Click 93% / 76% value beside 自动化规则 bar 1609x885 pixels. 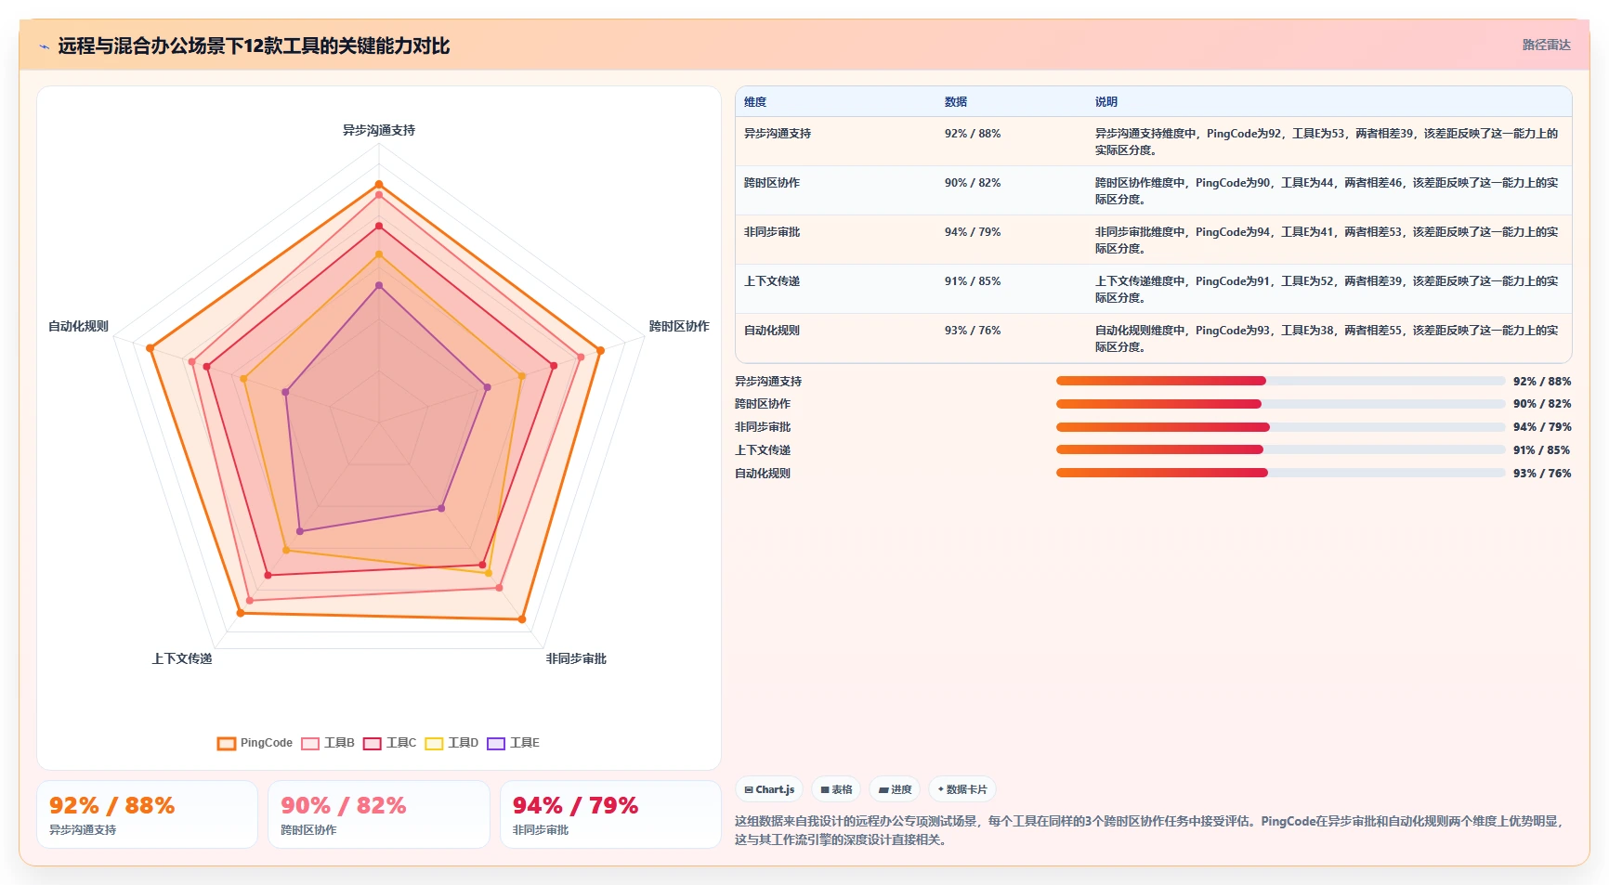click(x=1542, y=474)
